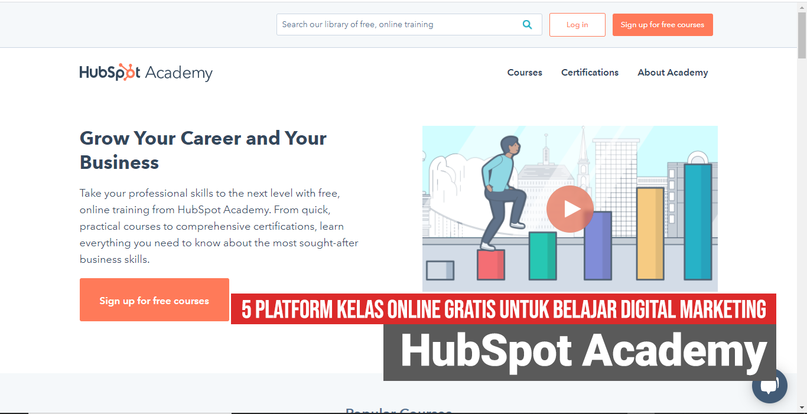
Task: Click the video illustration thumbnail
Action: point(570,208)
